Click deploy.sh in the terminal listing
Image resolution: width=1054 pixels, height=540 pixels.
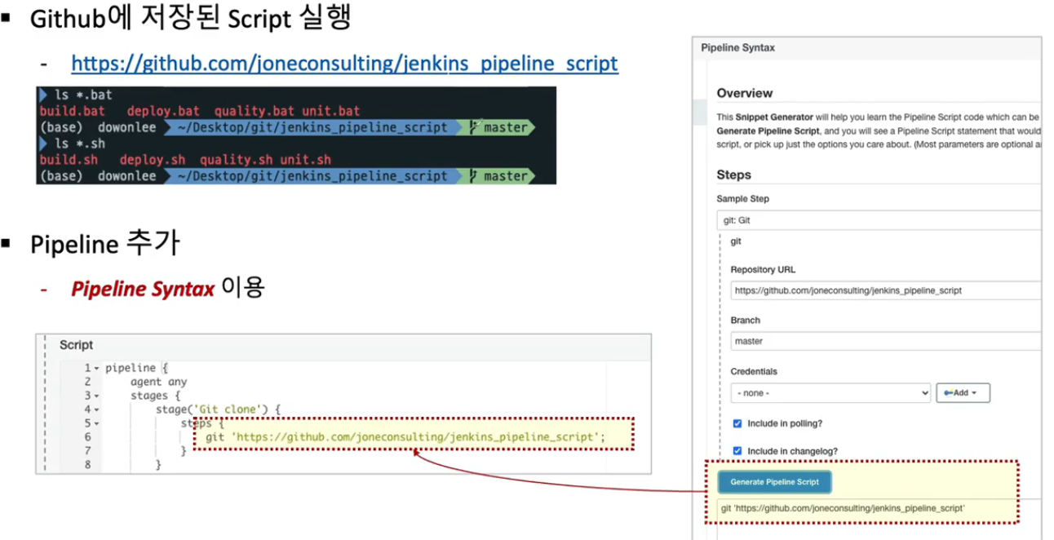coord(153,160)
